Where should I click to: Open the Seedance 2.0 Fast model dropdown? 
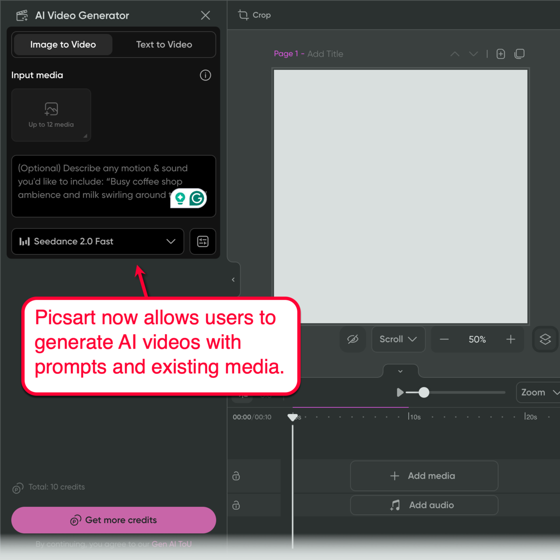click(x=98, y=241)
